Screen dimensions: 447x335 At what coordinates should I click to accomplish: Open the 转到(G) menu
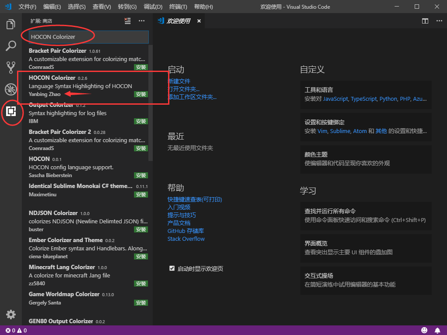tap(127, 7)
